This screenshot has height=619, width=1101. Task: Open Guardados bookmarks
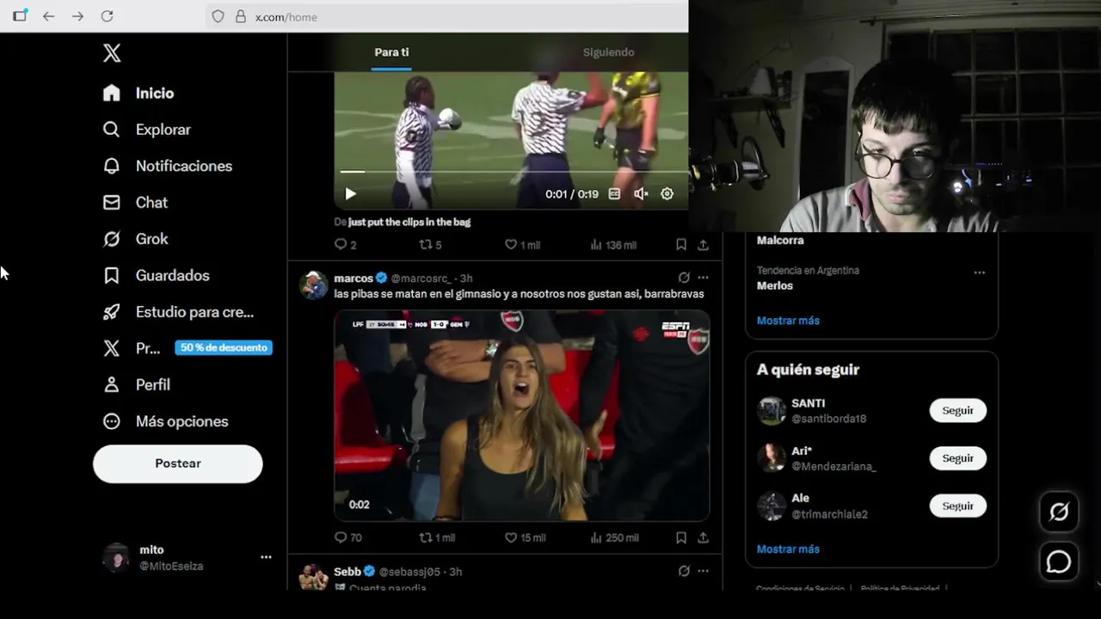coord(156,275)
